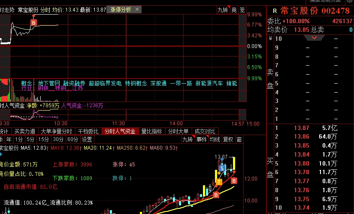This screenshot has width=354, height=214.
Task: Click the 钢铁__特钢__江苏 industry text
Action: coord(61,88)
